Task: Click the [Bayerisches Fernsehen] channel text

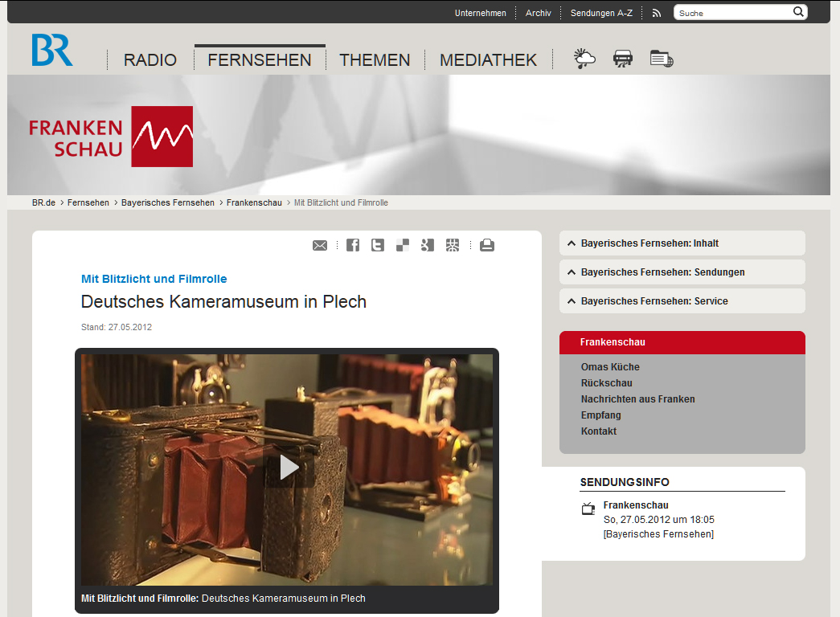Action: click(658, 534)
